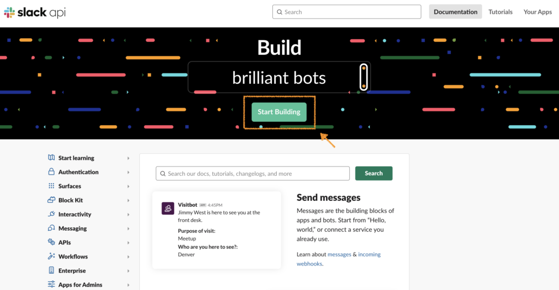This screenshot has width=559, height=290.
Task: Follow the messages link
Action: 340,255
